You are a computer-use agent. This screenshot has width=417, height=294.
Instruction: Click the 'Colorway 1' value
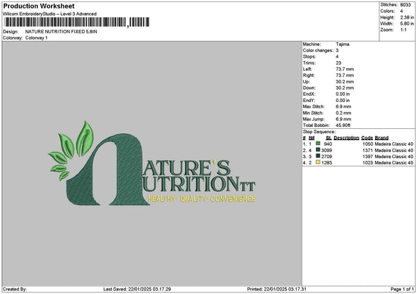click(x=36, y=38)
